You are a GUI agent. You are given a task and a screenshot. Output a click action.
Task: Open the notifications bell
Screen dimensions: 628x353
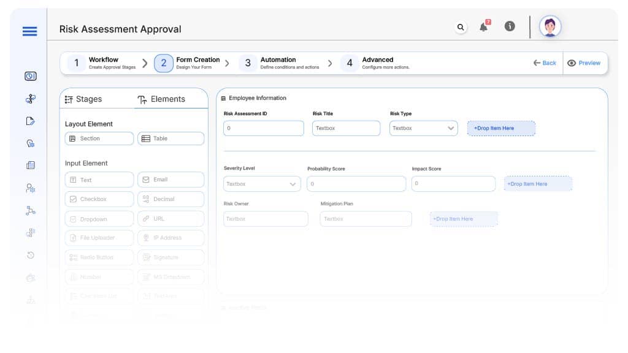[484, 27]
